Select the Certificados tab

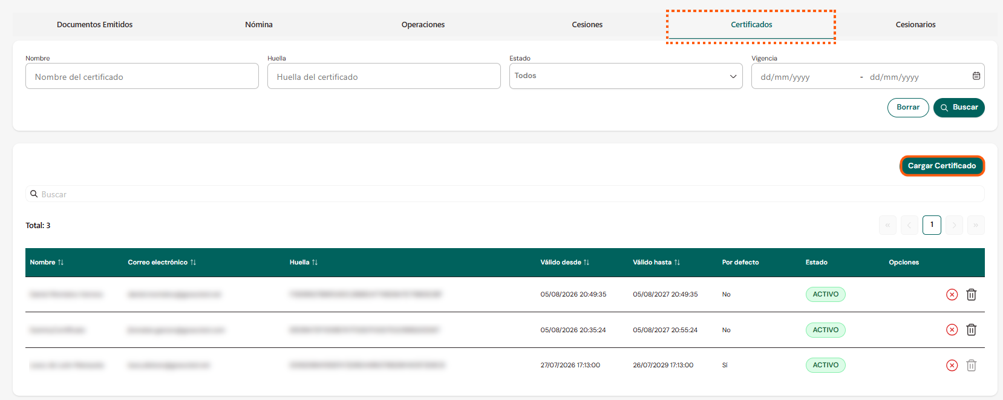(x=751, y=25)
